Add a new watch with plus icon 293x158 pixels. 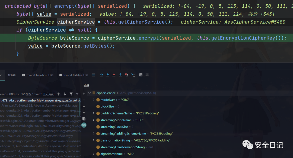click(84, 94)
